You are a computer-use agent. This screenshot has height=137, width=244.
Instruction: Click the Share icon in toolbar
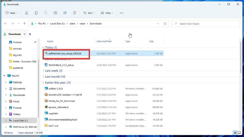pyautogui.click(x=65, y=13)
